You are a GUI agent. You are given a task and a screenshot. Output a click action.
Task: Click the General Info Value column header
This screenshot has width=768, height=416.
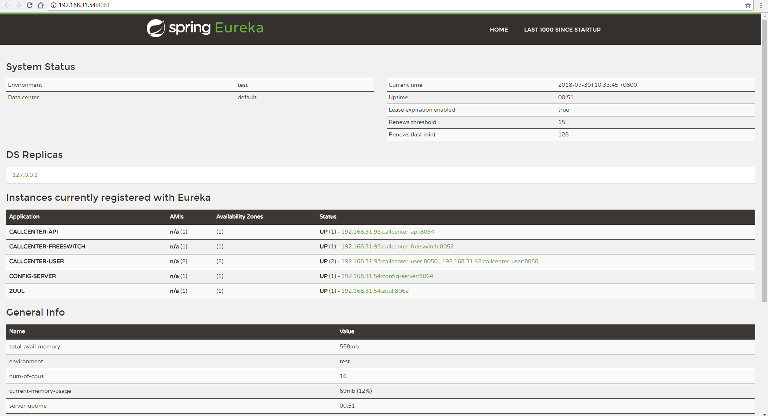tap(347, 331)
